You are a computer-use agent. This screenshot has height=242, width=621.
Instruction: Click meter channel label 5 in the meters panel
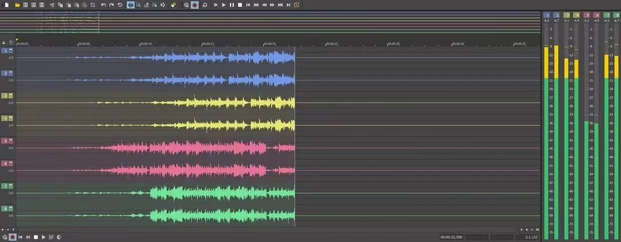click(x=586, y=15)
